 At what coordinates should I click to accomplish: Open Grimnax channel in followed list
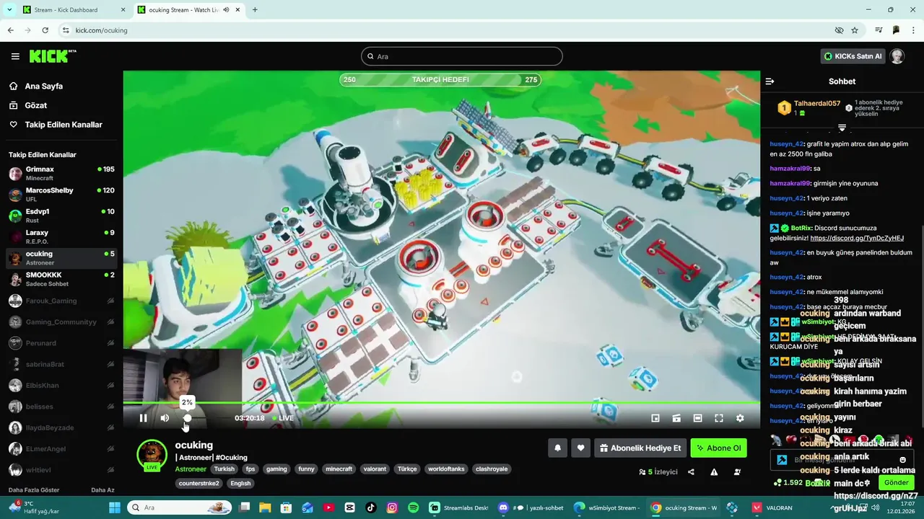pyautogui.click(x=61, y=174)
